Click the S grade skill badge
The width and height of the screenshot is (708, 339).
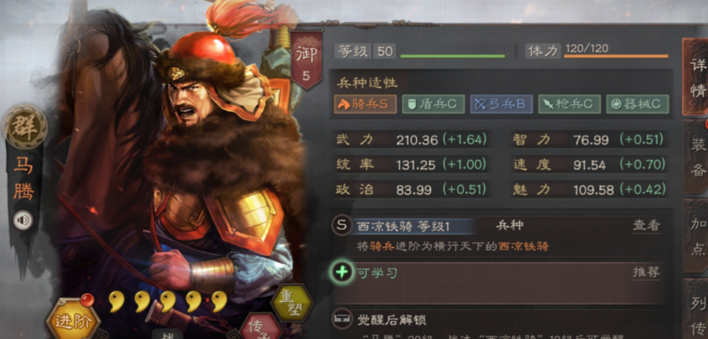pos(342,226)
